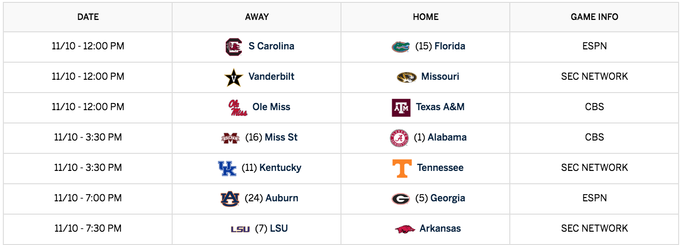
Task: Click the LSU purple logo
Action: click(x=240, y=229)
